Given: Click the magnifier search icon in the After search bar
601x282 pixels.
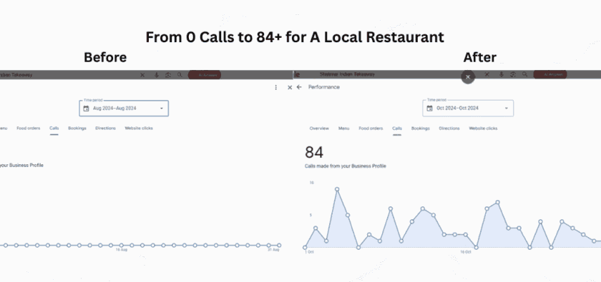Looking at the screenshot, I should click(x=524, y=75).
